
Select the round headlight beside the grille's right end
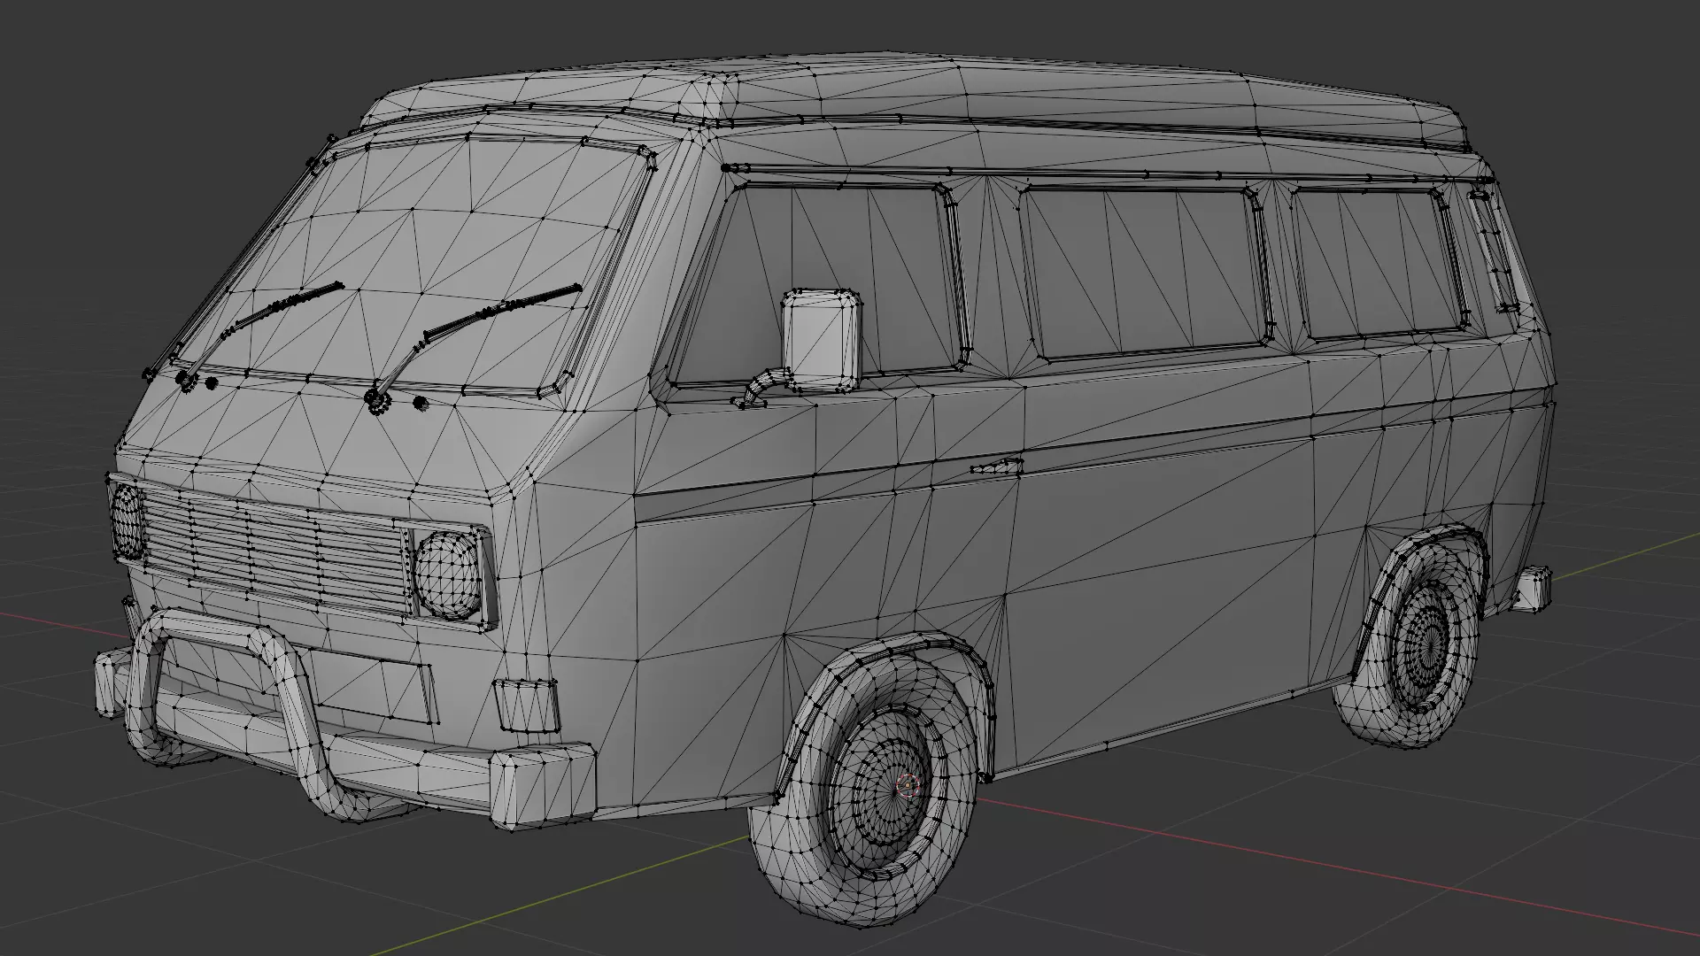pos(448,574)
